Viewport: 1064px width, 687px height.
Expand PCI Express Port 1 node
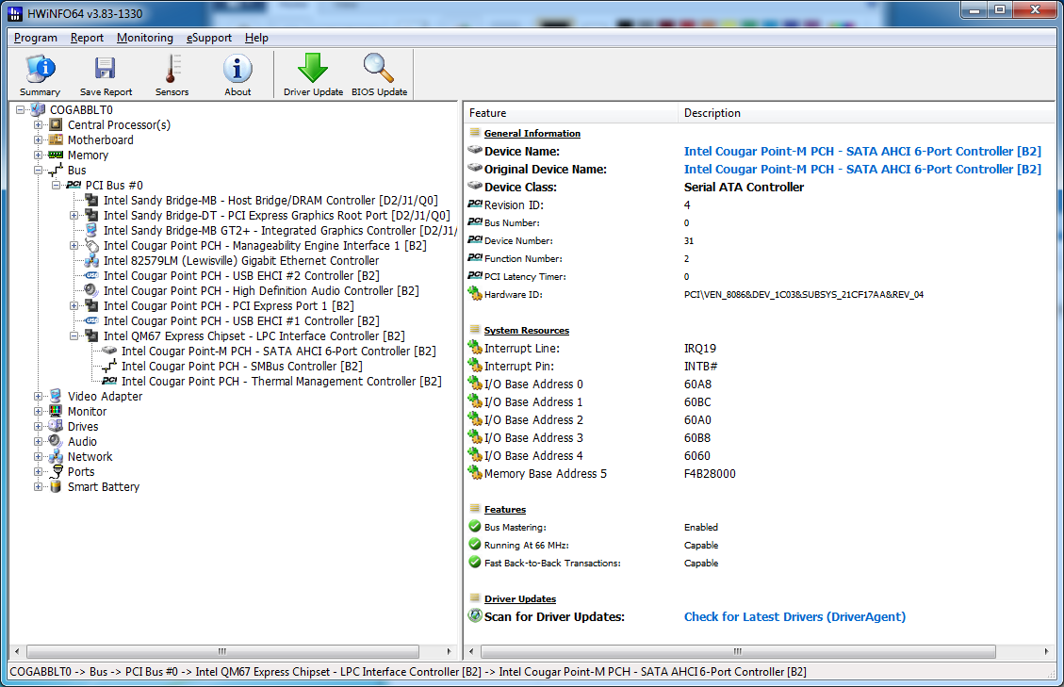[74, 306]
